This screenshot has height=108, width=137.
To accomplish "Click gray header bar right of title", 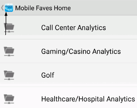I will pos(104,8).
